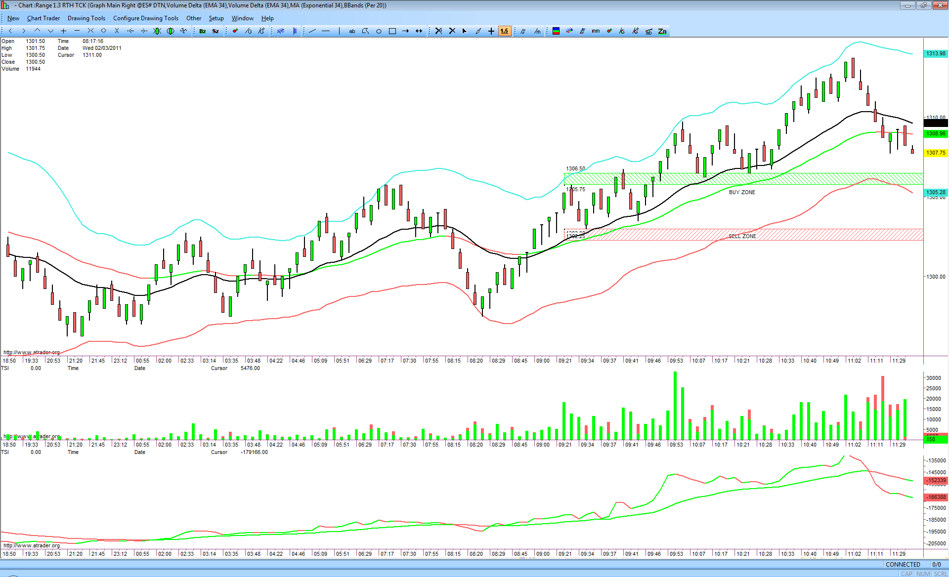The image size is (949, 577).
Task: Open the Window menu
Action: click(x=243, y=18)
